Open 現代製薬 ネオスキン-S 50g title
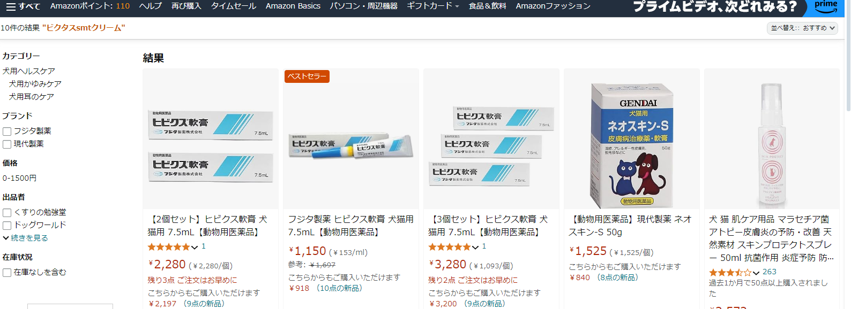 (x=630, y=226)
